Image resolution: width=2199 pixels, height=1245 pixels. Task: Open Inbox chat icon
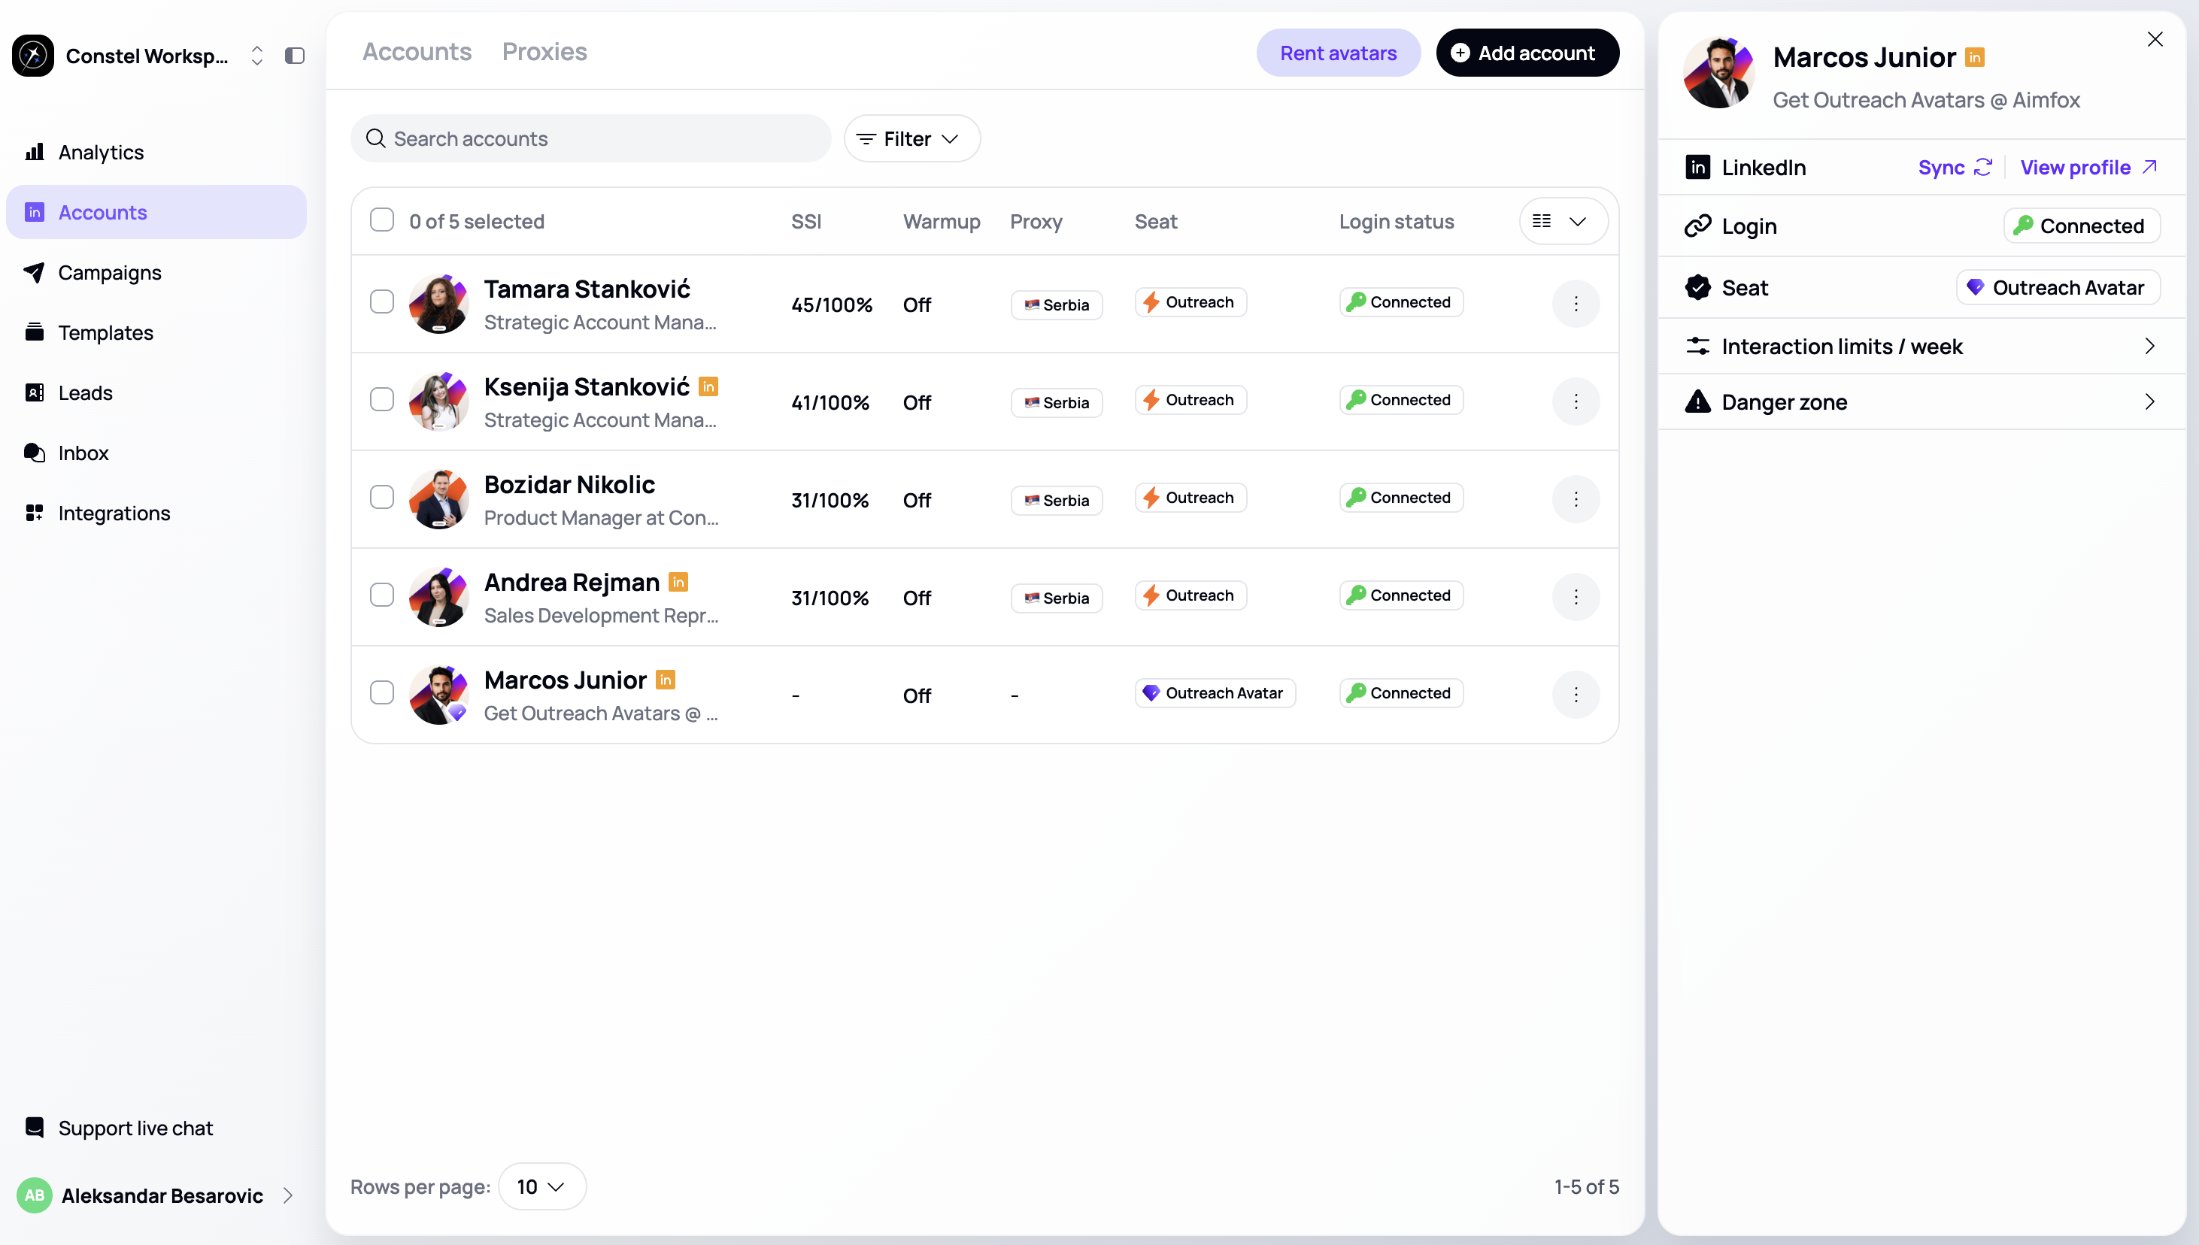(x=34, y=453)
